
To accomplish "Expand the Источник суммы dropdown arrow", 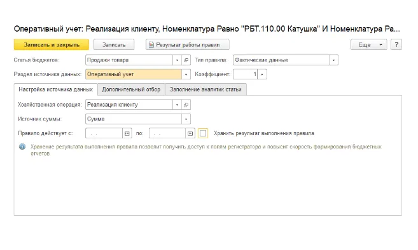I will pyautogui.click(x=186, y=119).
